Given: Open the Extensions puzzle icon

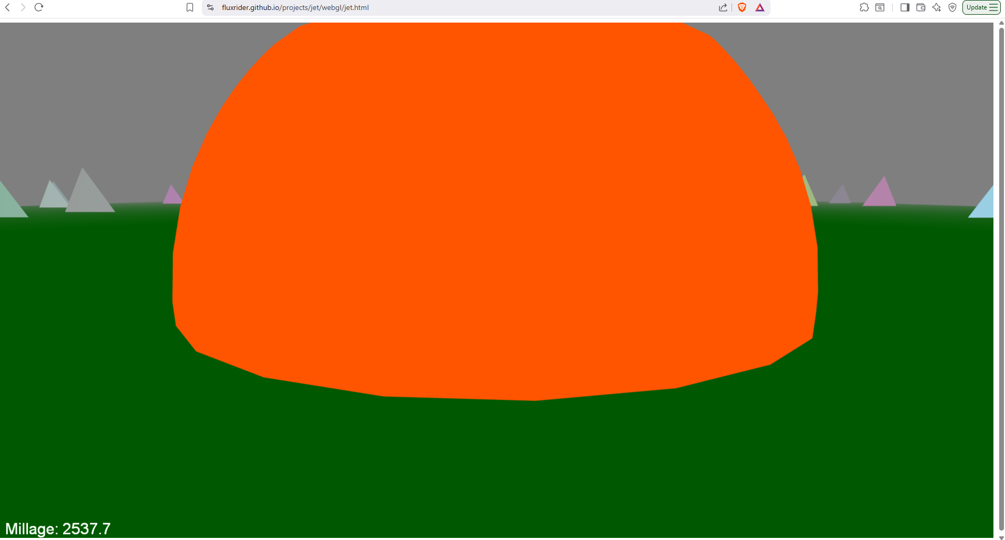Looking at the screenshot, I should [x=864, y=7].
